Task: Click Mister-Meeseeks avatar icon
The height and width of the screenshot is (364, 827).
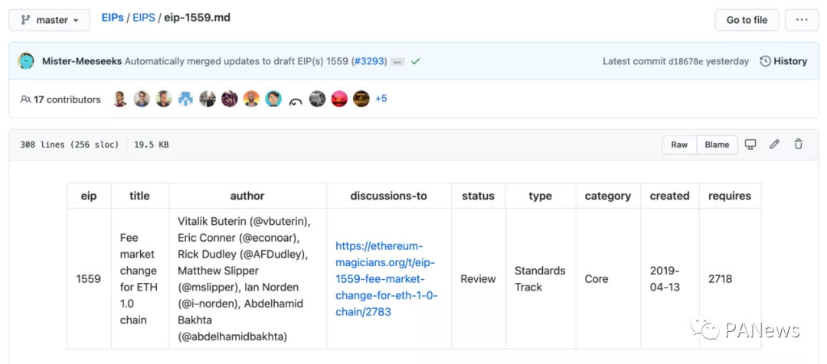Action: (x=26, y=61)
